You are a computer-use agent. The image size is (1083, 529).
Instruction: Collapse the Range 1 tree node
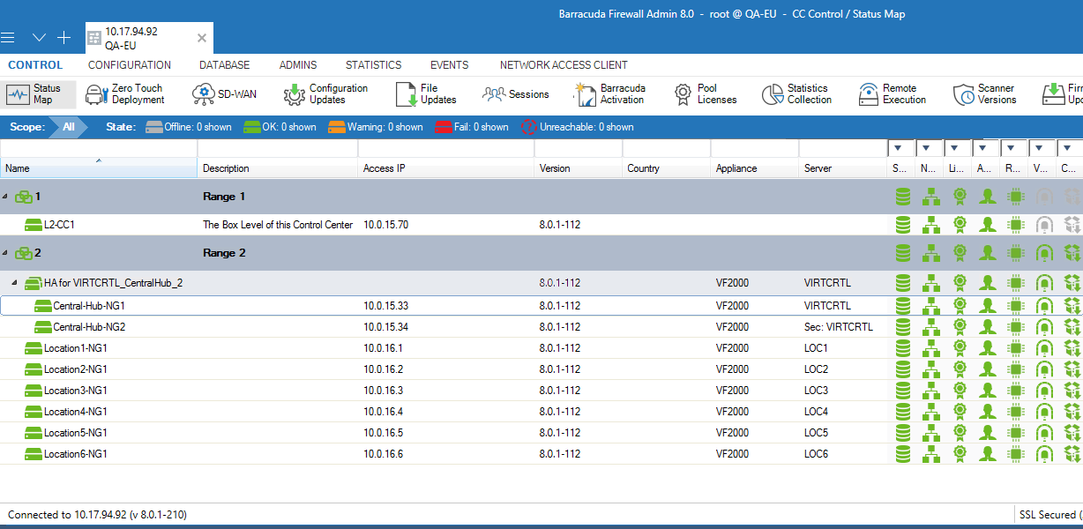(x=5, y=197)
